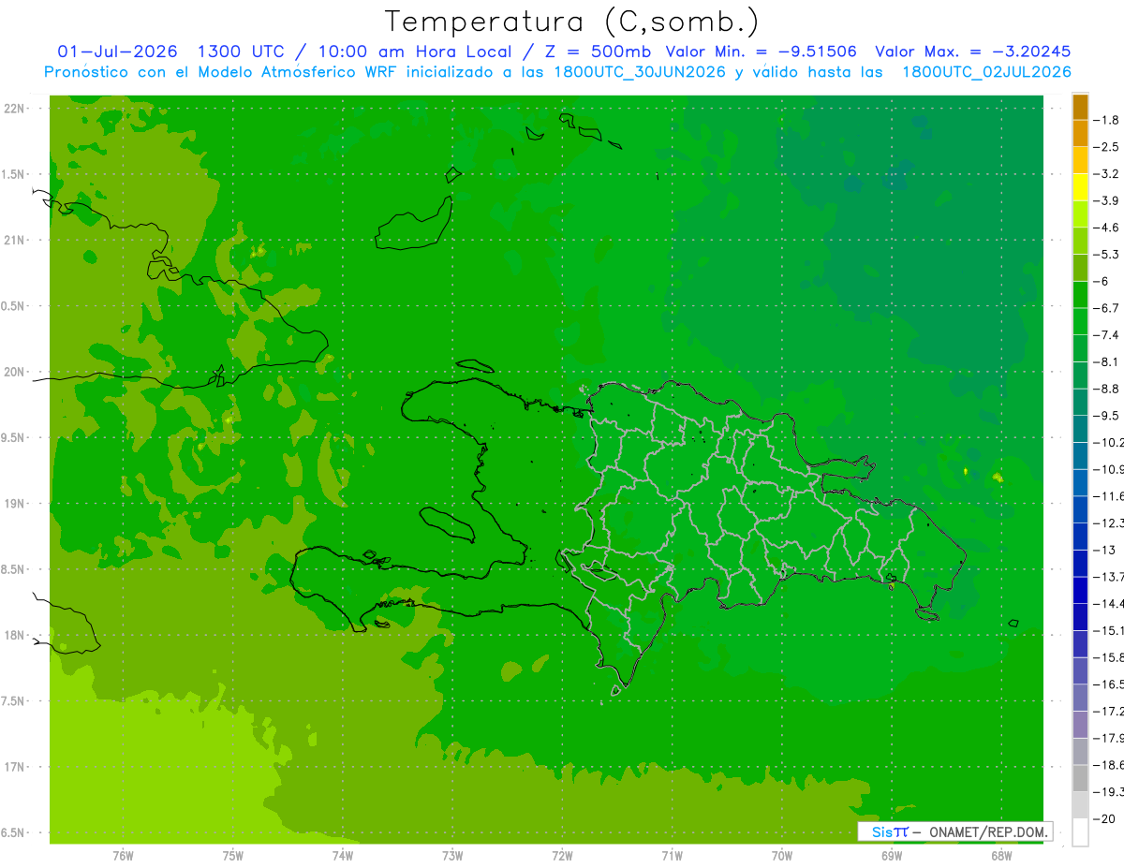Pick the teal swatch between -9.5 and -10.2
This screenshot has width=1124, height=868.
tap(1080, 429)
